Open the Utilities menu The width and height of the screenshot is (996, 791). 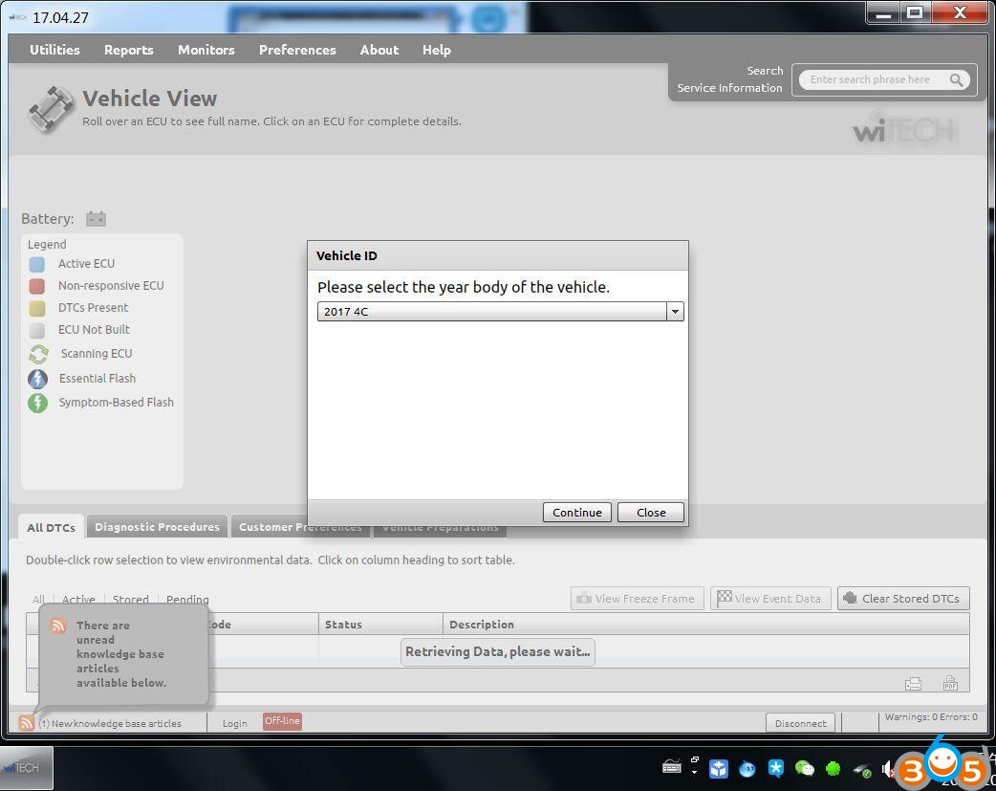click(x=54, y=50)
